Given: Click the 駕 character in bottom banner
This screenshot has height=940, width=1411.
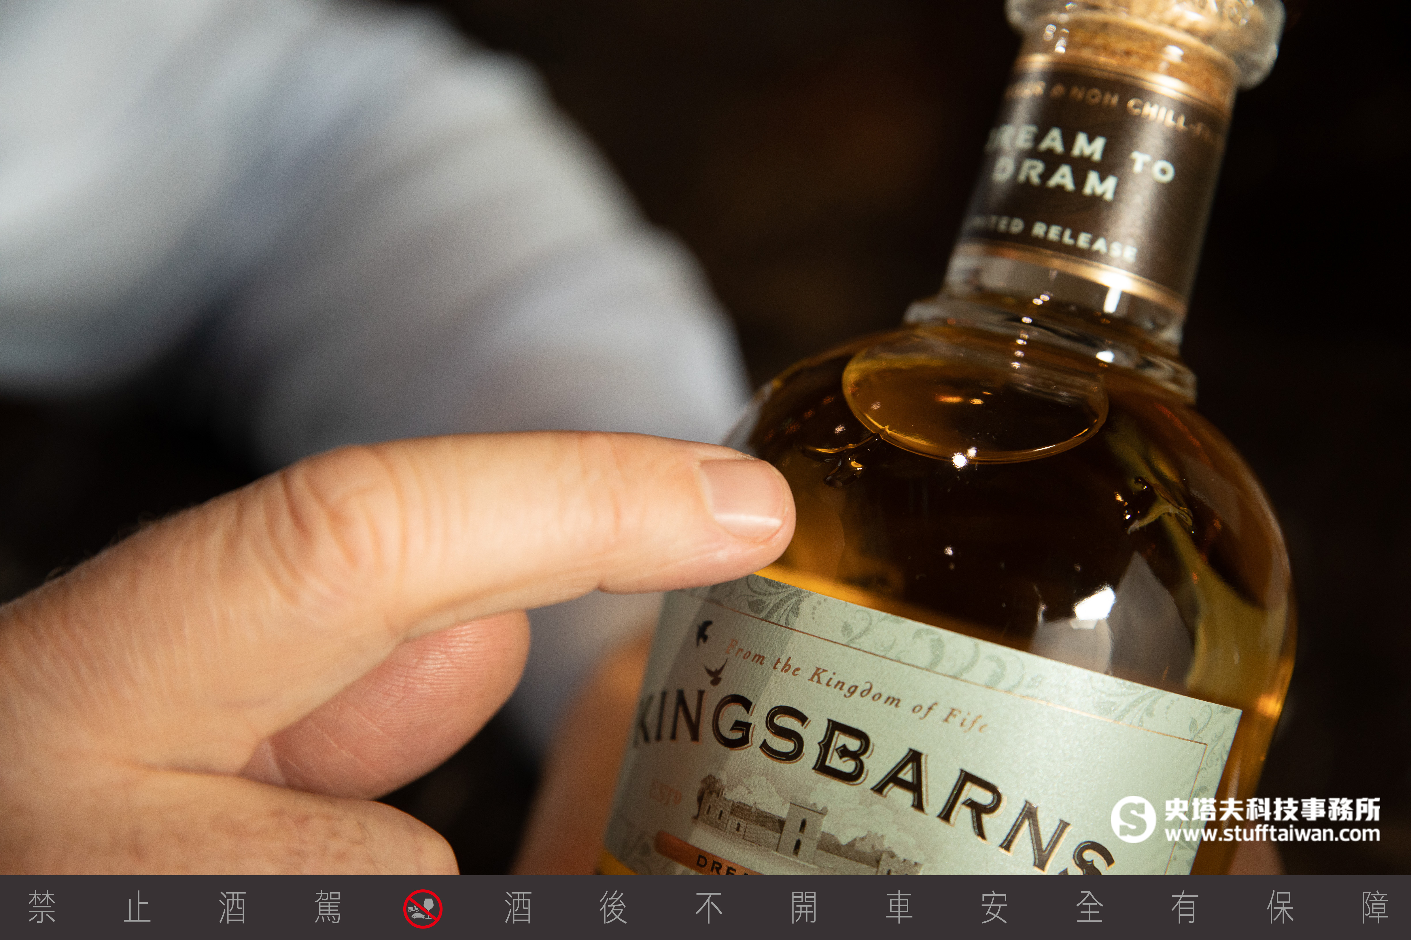Looking at the screenshot, I should pos(328,908).
